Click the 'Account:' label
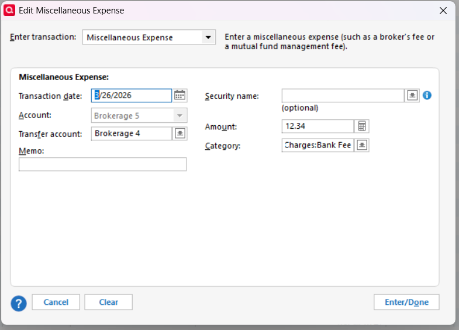 click(35, 115)
